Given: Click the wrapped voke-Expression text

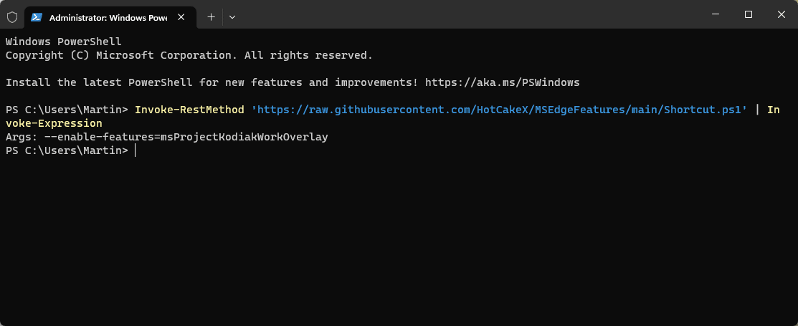Looking at the screenshot, I should [x=54, y=123].
